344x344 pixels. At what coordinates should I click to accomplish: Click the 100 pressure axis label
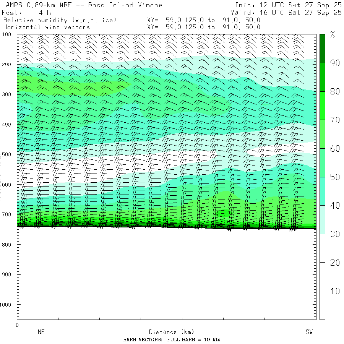[x=6, y=34]
